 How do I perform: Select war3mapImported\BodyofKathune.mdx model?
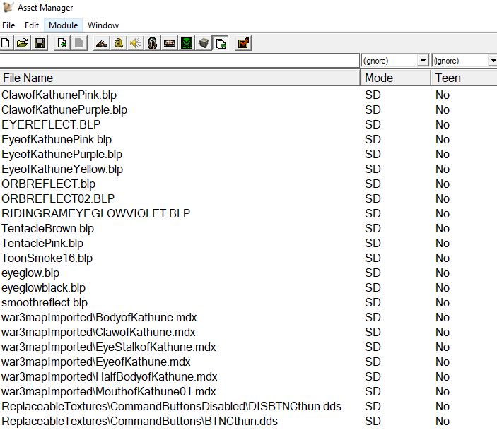coord(99,318)
